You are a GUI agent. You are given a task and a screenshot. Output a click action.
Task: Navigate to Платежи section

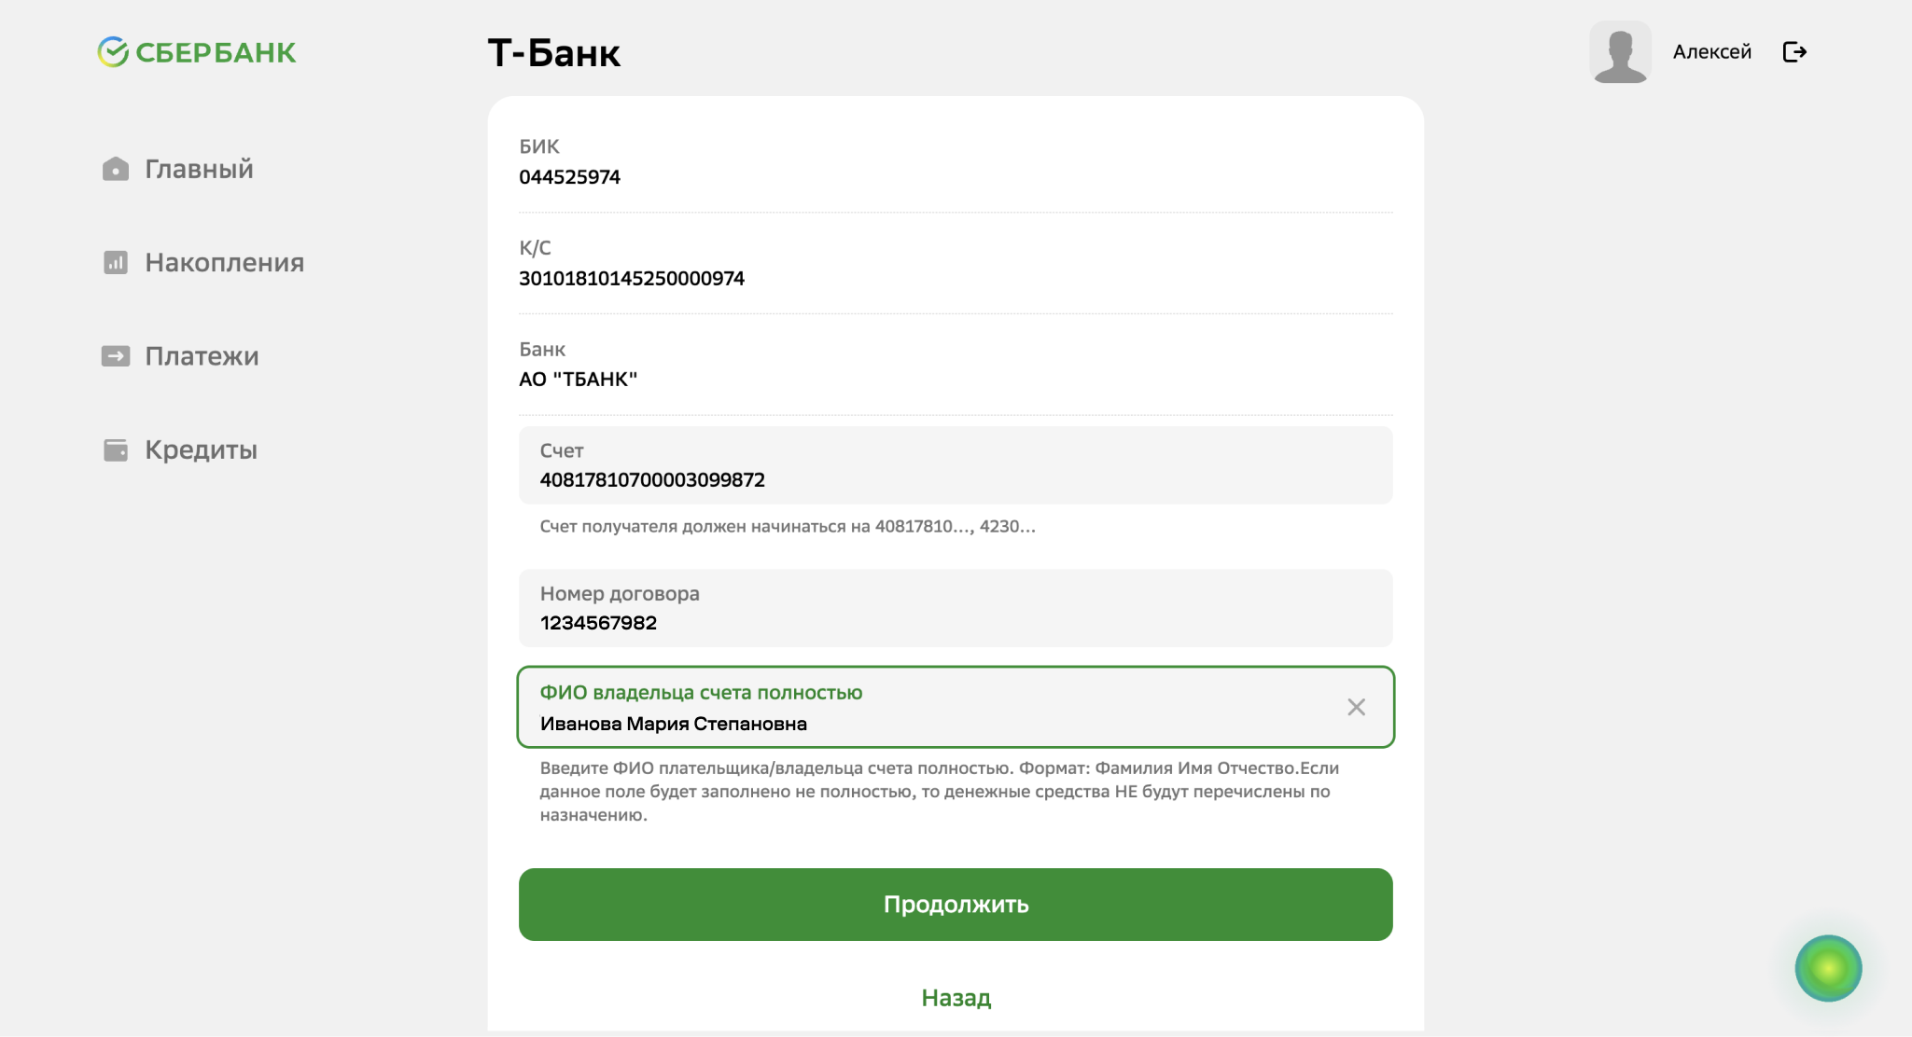[202, 356]
